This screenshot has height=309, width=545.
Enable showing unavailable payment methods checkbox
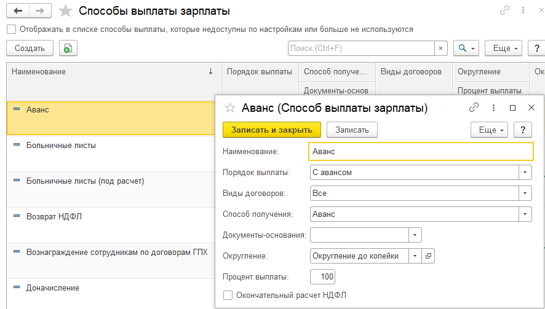coord(12,29)
